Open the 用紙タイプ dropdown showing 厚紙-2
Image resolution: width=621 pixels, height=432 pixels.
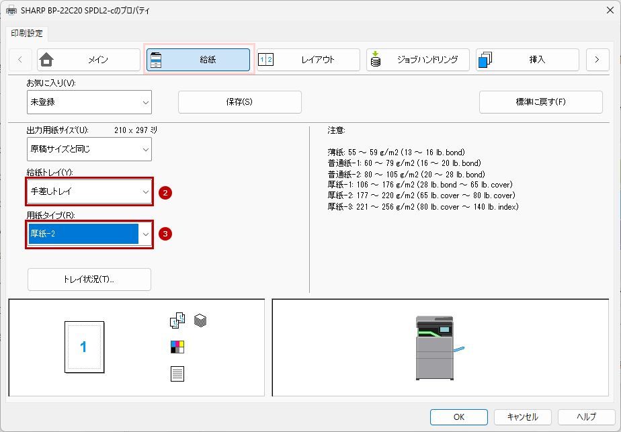coord(89,234)
